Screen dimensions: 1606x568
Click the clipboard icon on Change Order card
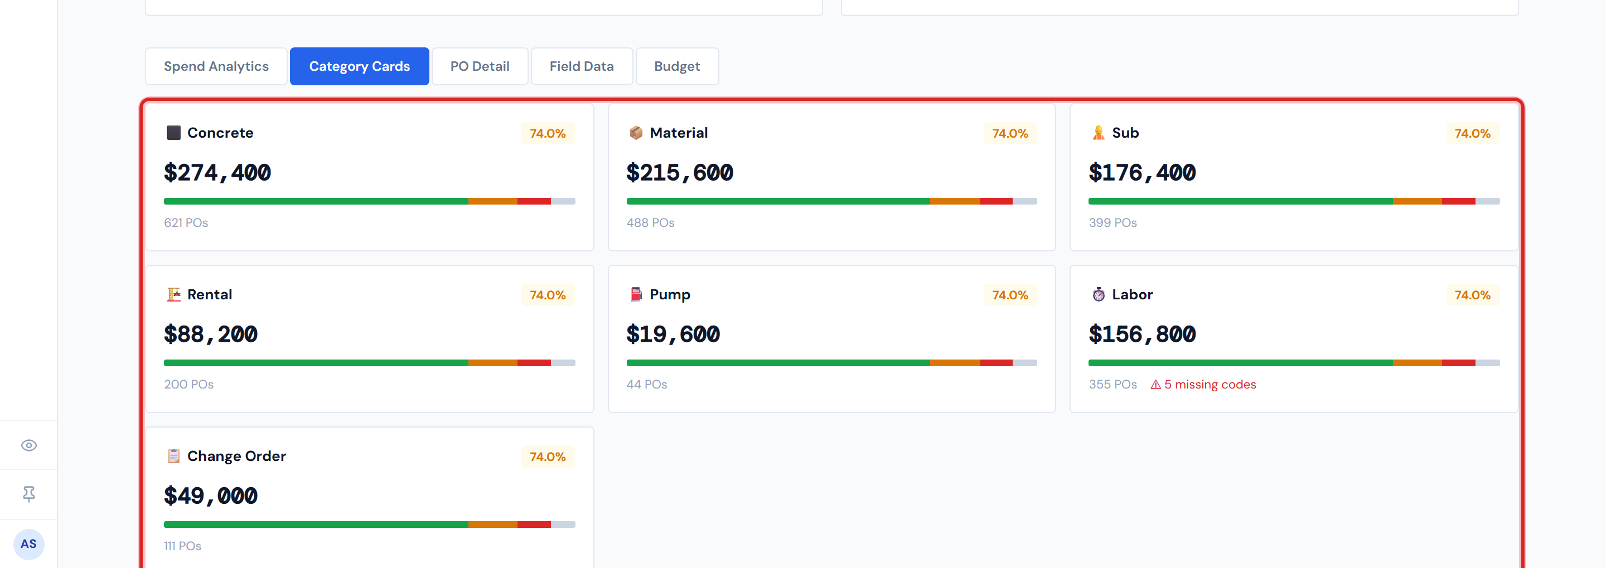pos(173,456)
